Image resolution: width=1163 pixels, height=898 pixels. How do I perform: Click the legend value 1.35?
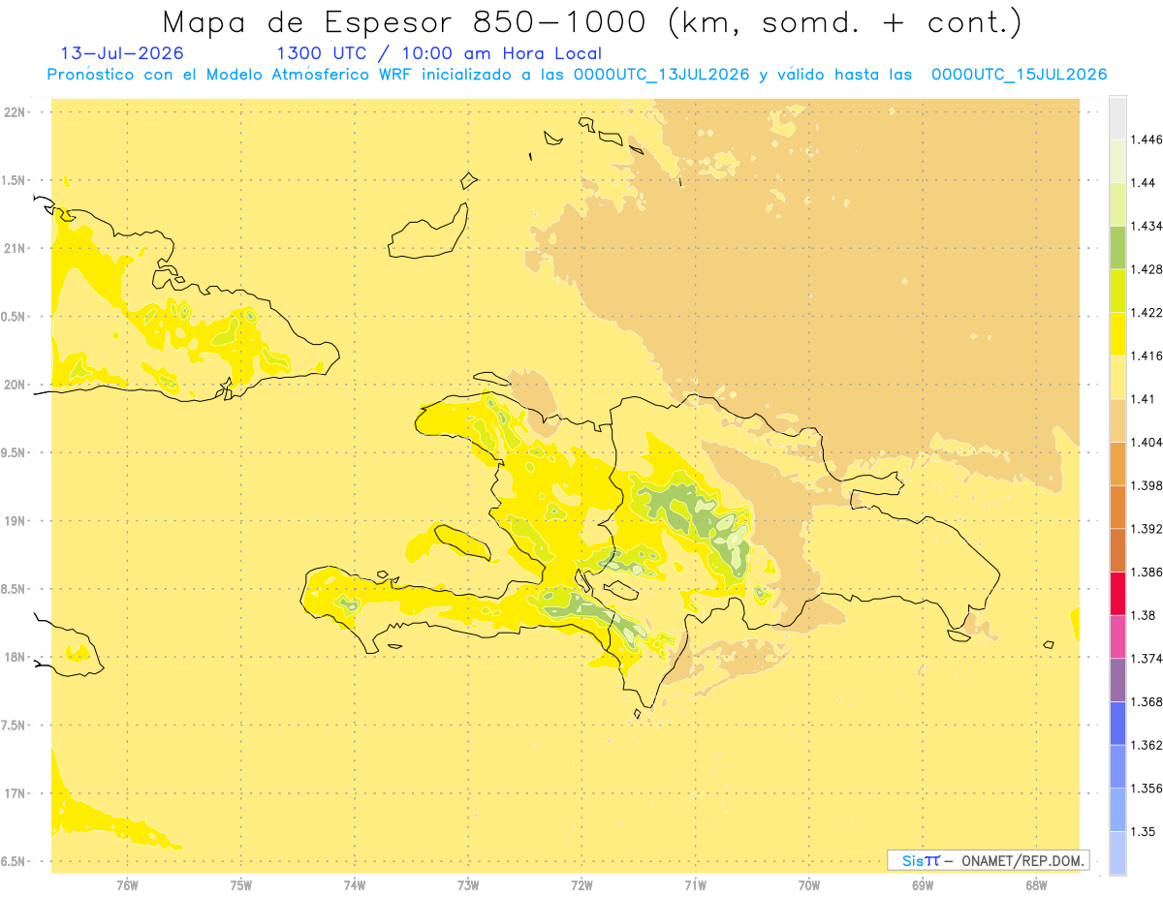[1144, 831]
